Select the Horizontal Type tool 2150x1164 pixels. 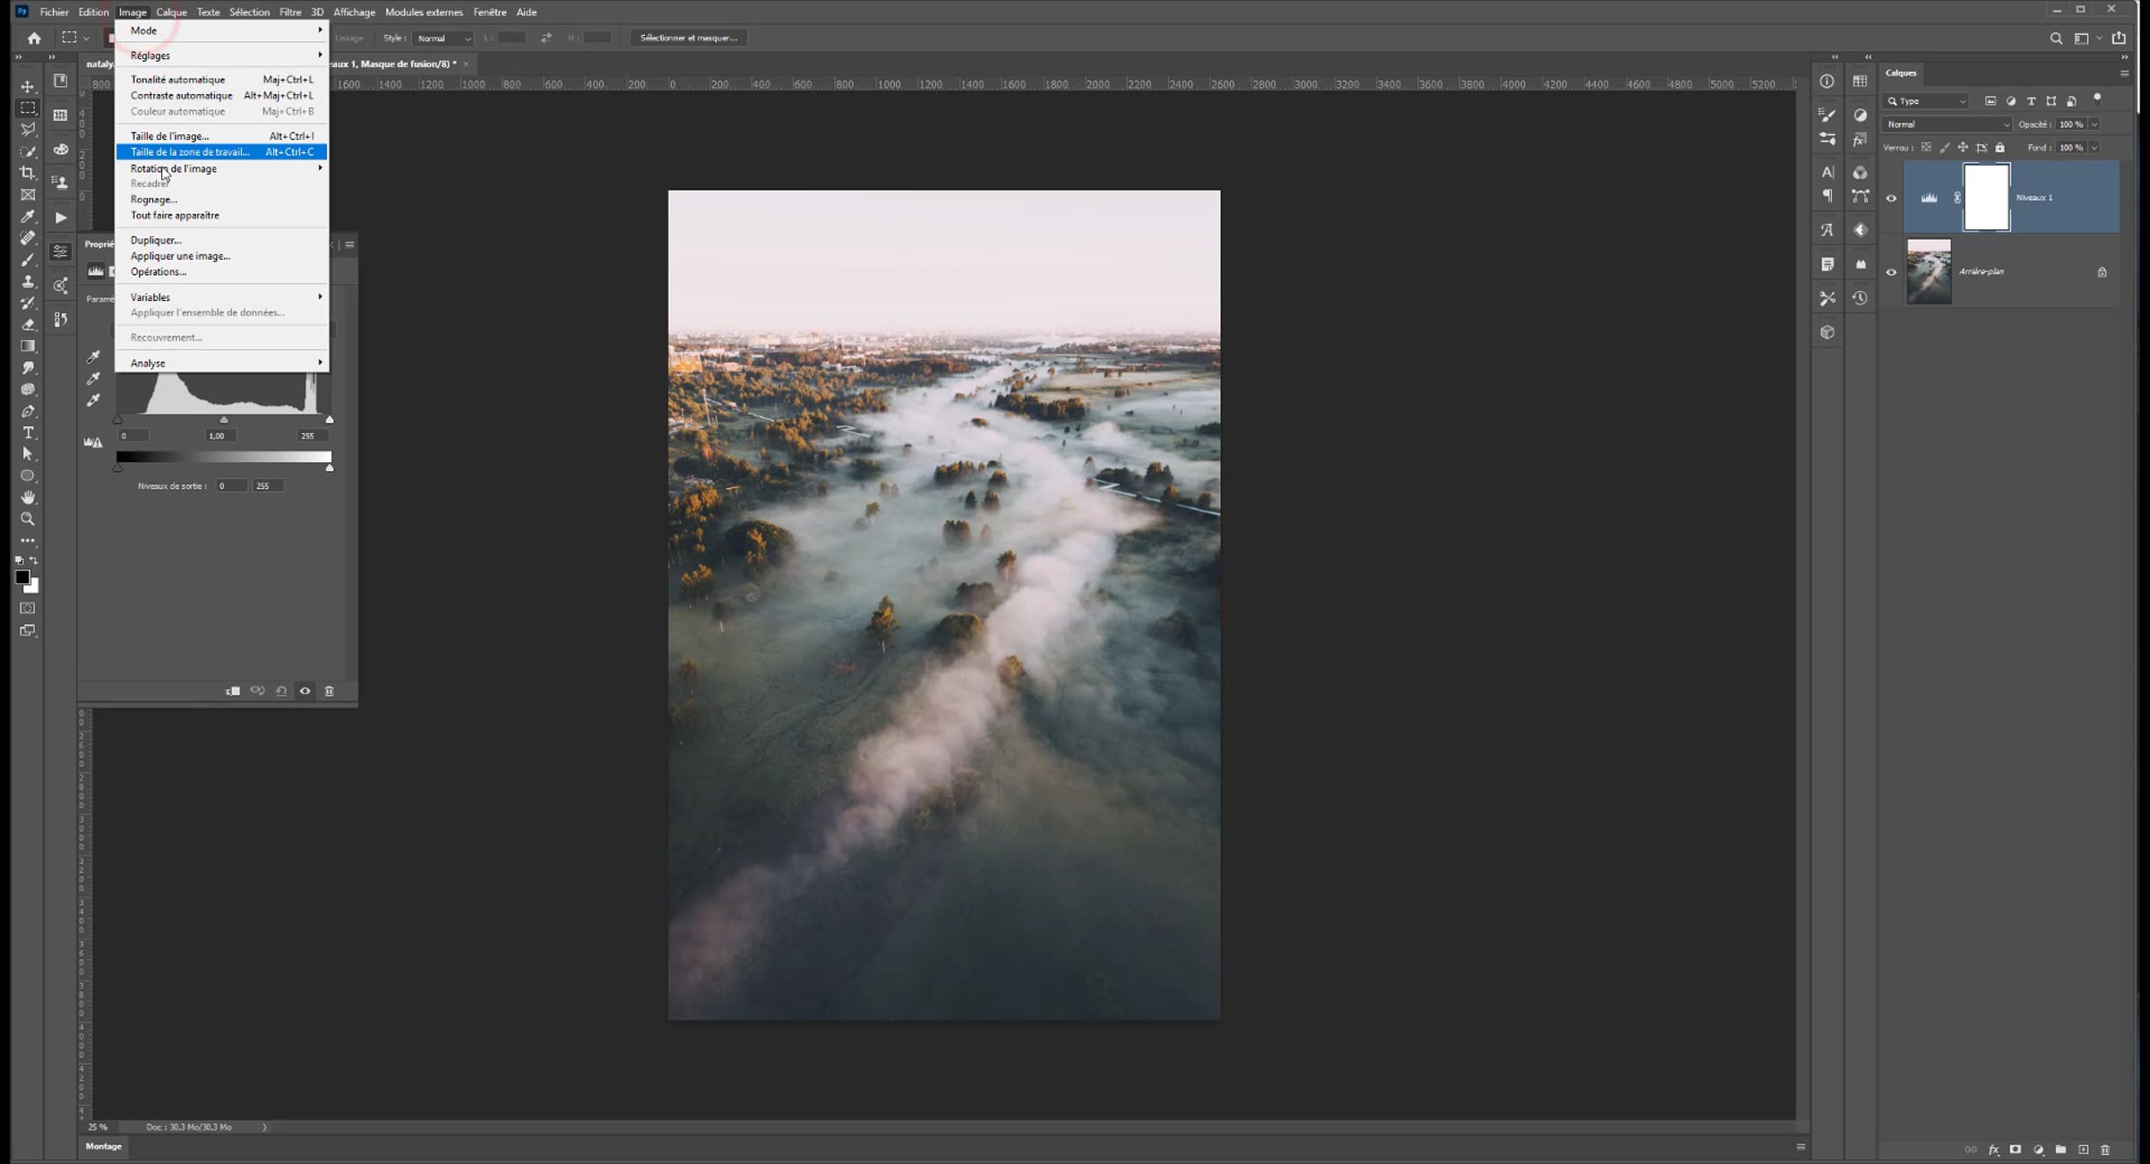click(x=28, y=433)
